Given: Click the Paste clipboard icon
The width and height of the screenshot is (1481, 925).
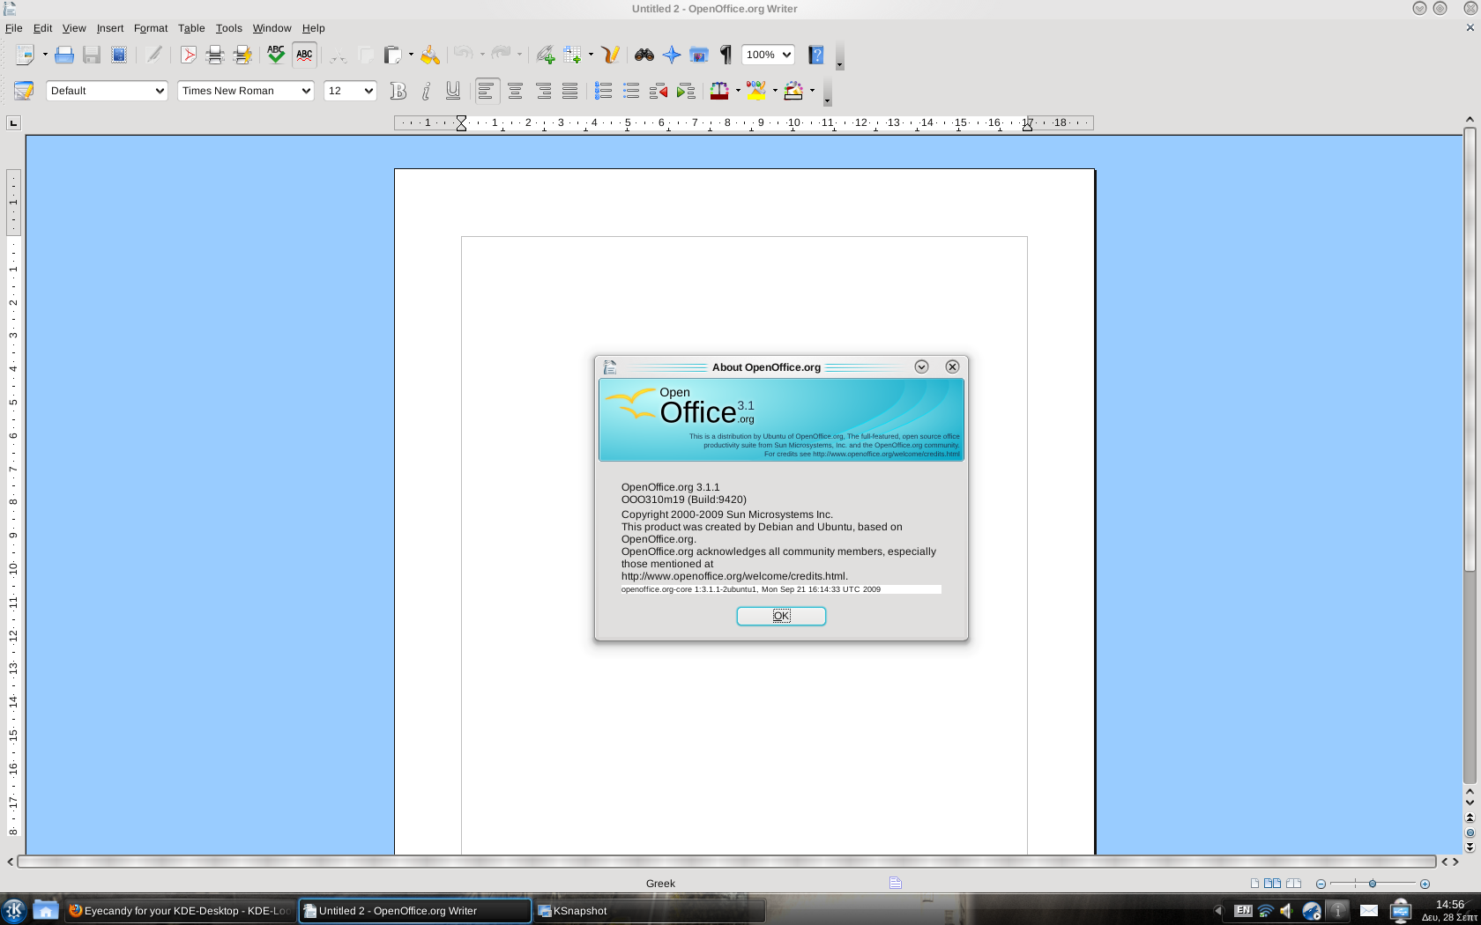Looking at the screenshot, I should click(393, 55).
